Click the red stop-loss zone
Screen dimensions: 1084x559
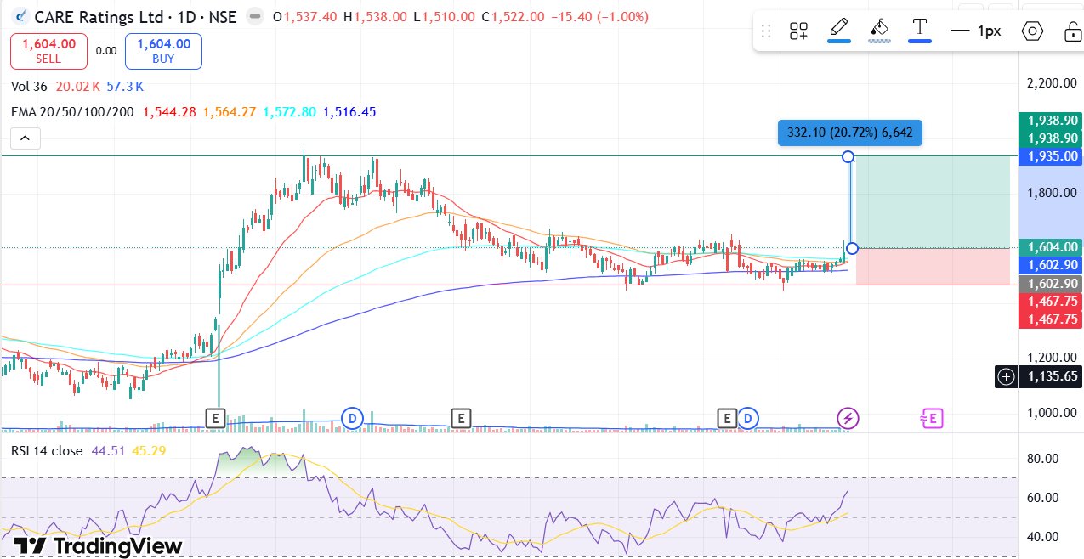(x=933, y=267)
